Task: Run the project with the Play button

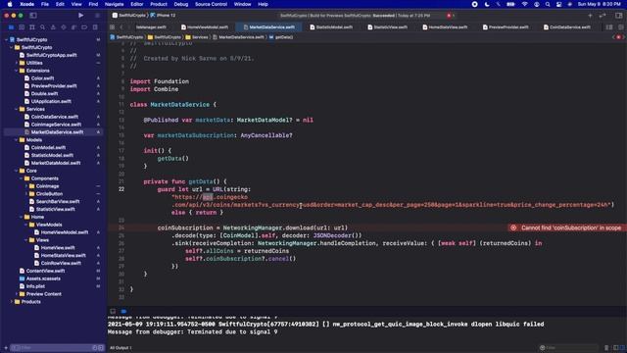Action: point(80,16)
